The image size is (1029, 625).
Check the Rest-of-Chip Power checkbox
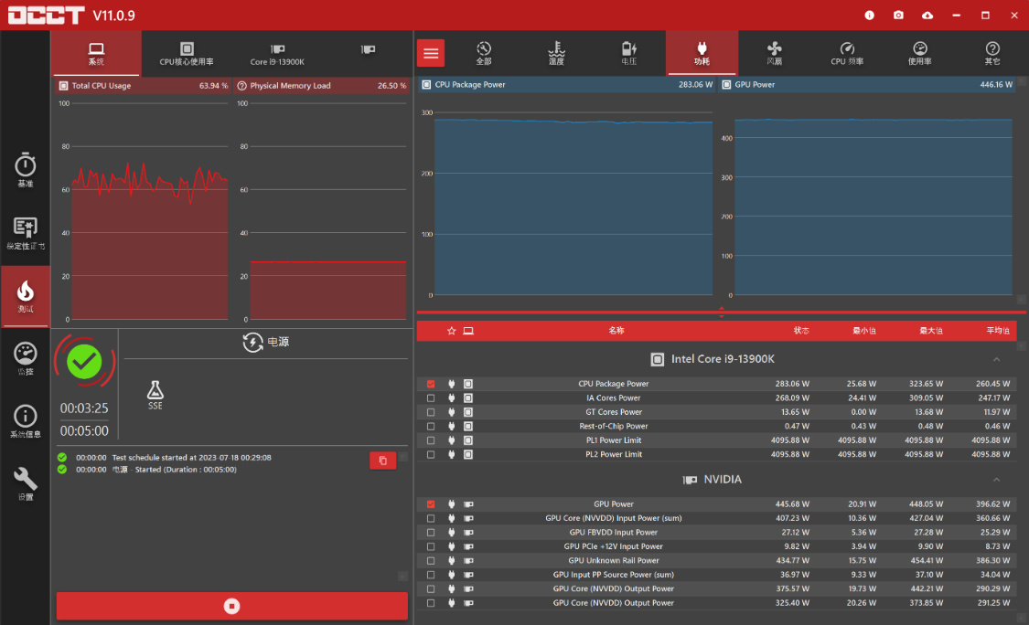[431, 427]
